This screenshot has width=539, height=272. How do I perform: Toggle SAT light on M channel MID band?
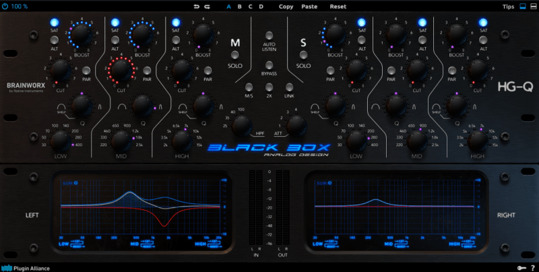click(x=115, y=22)
